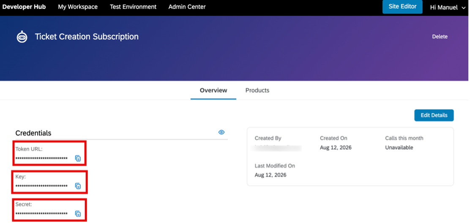The width and height of the screenshot is (470, 224).
Task: Click the blurred Created By name
Action: click(278, 148)
